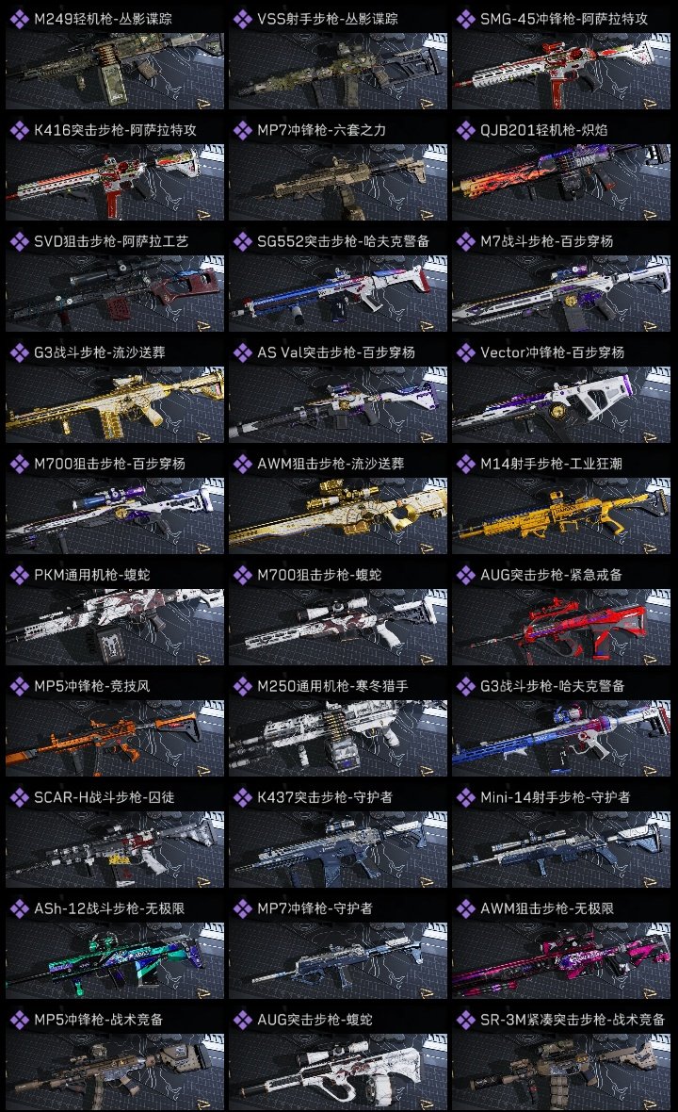
Task: Click the Vector冲锋枪-百步穿杨 title label
Action: point(553,352)
